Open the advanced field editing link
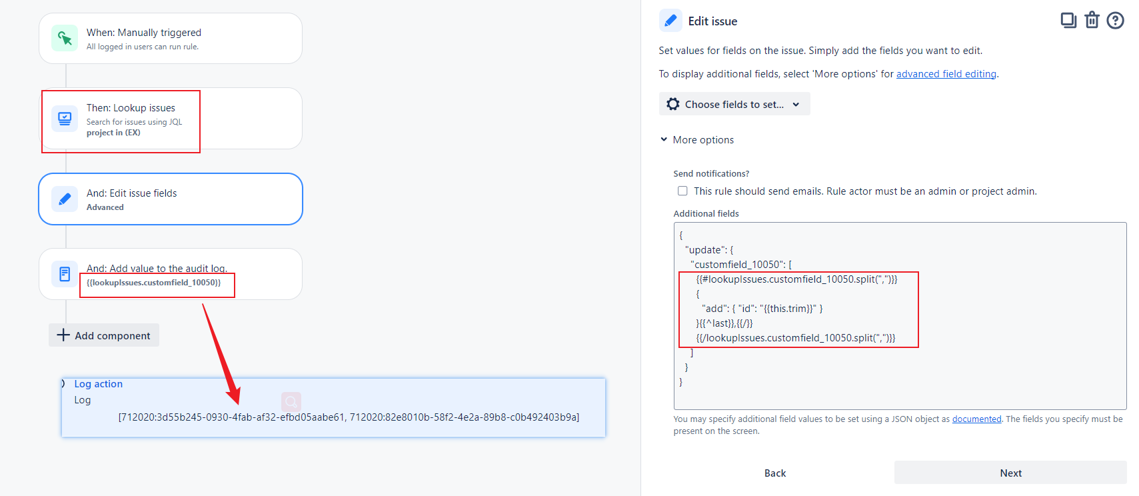The image size is (1139, 496). click(946, 74)
